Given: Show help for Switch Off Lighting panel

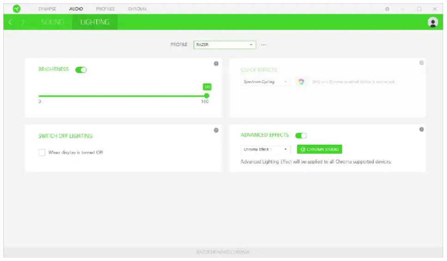Looking at the screenshot, I should (x=216, y=130).
